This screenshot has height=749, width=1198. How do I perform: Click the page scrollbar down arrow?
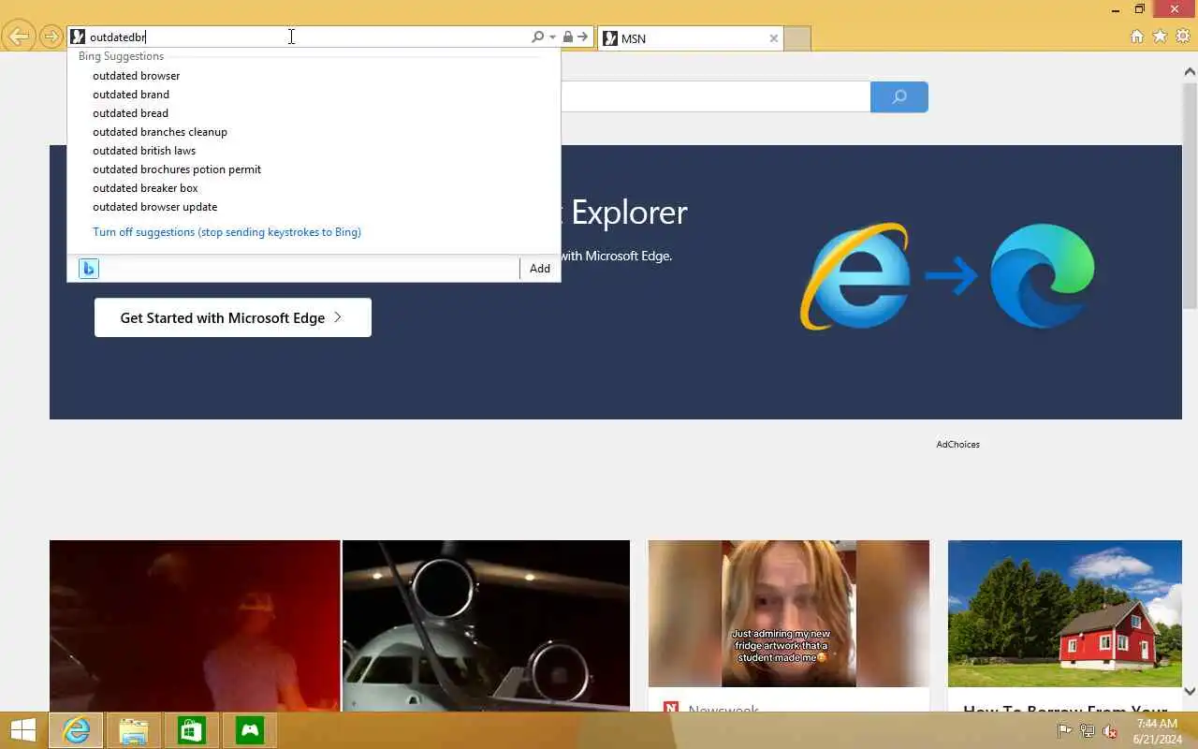coord(1190,691)
